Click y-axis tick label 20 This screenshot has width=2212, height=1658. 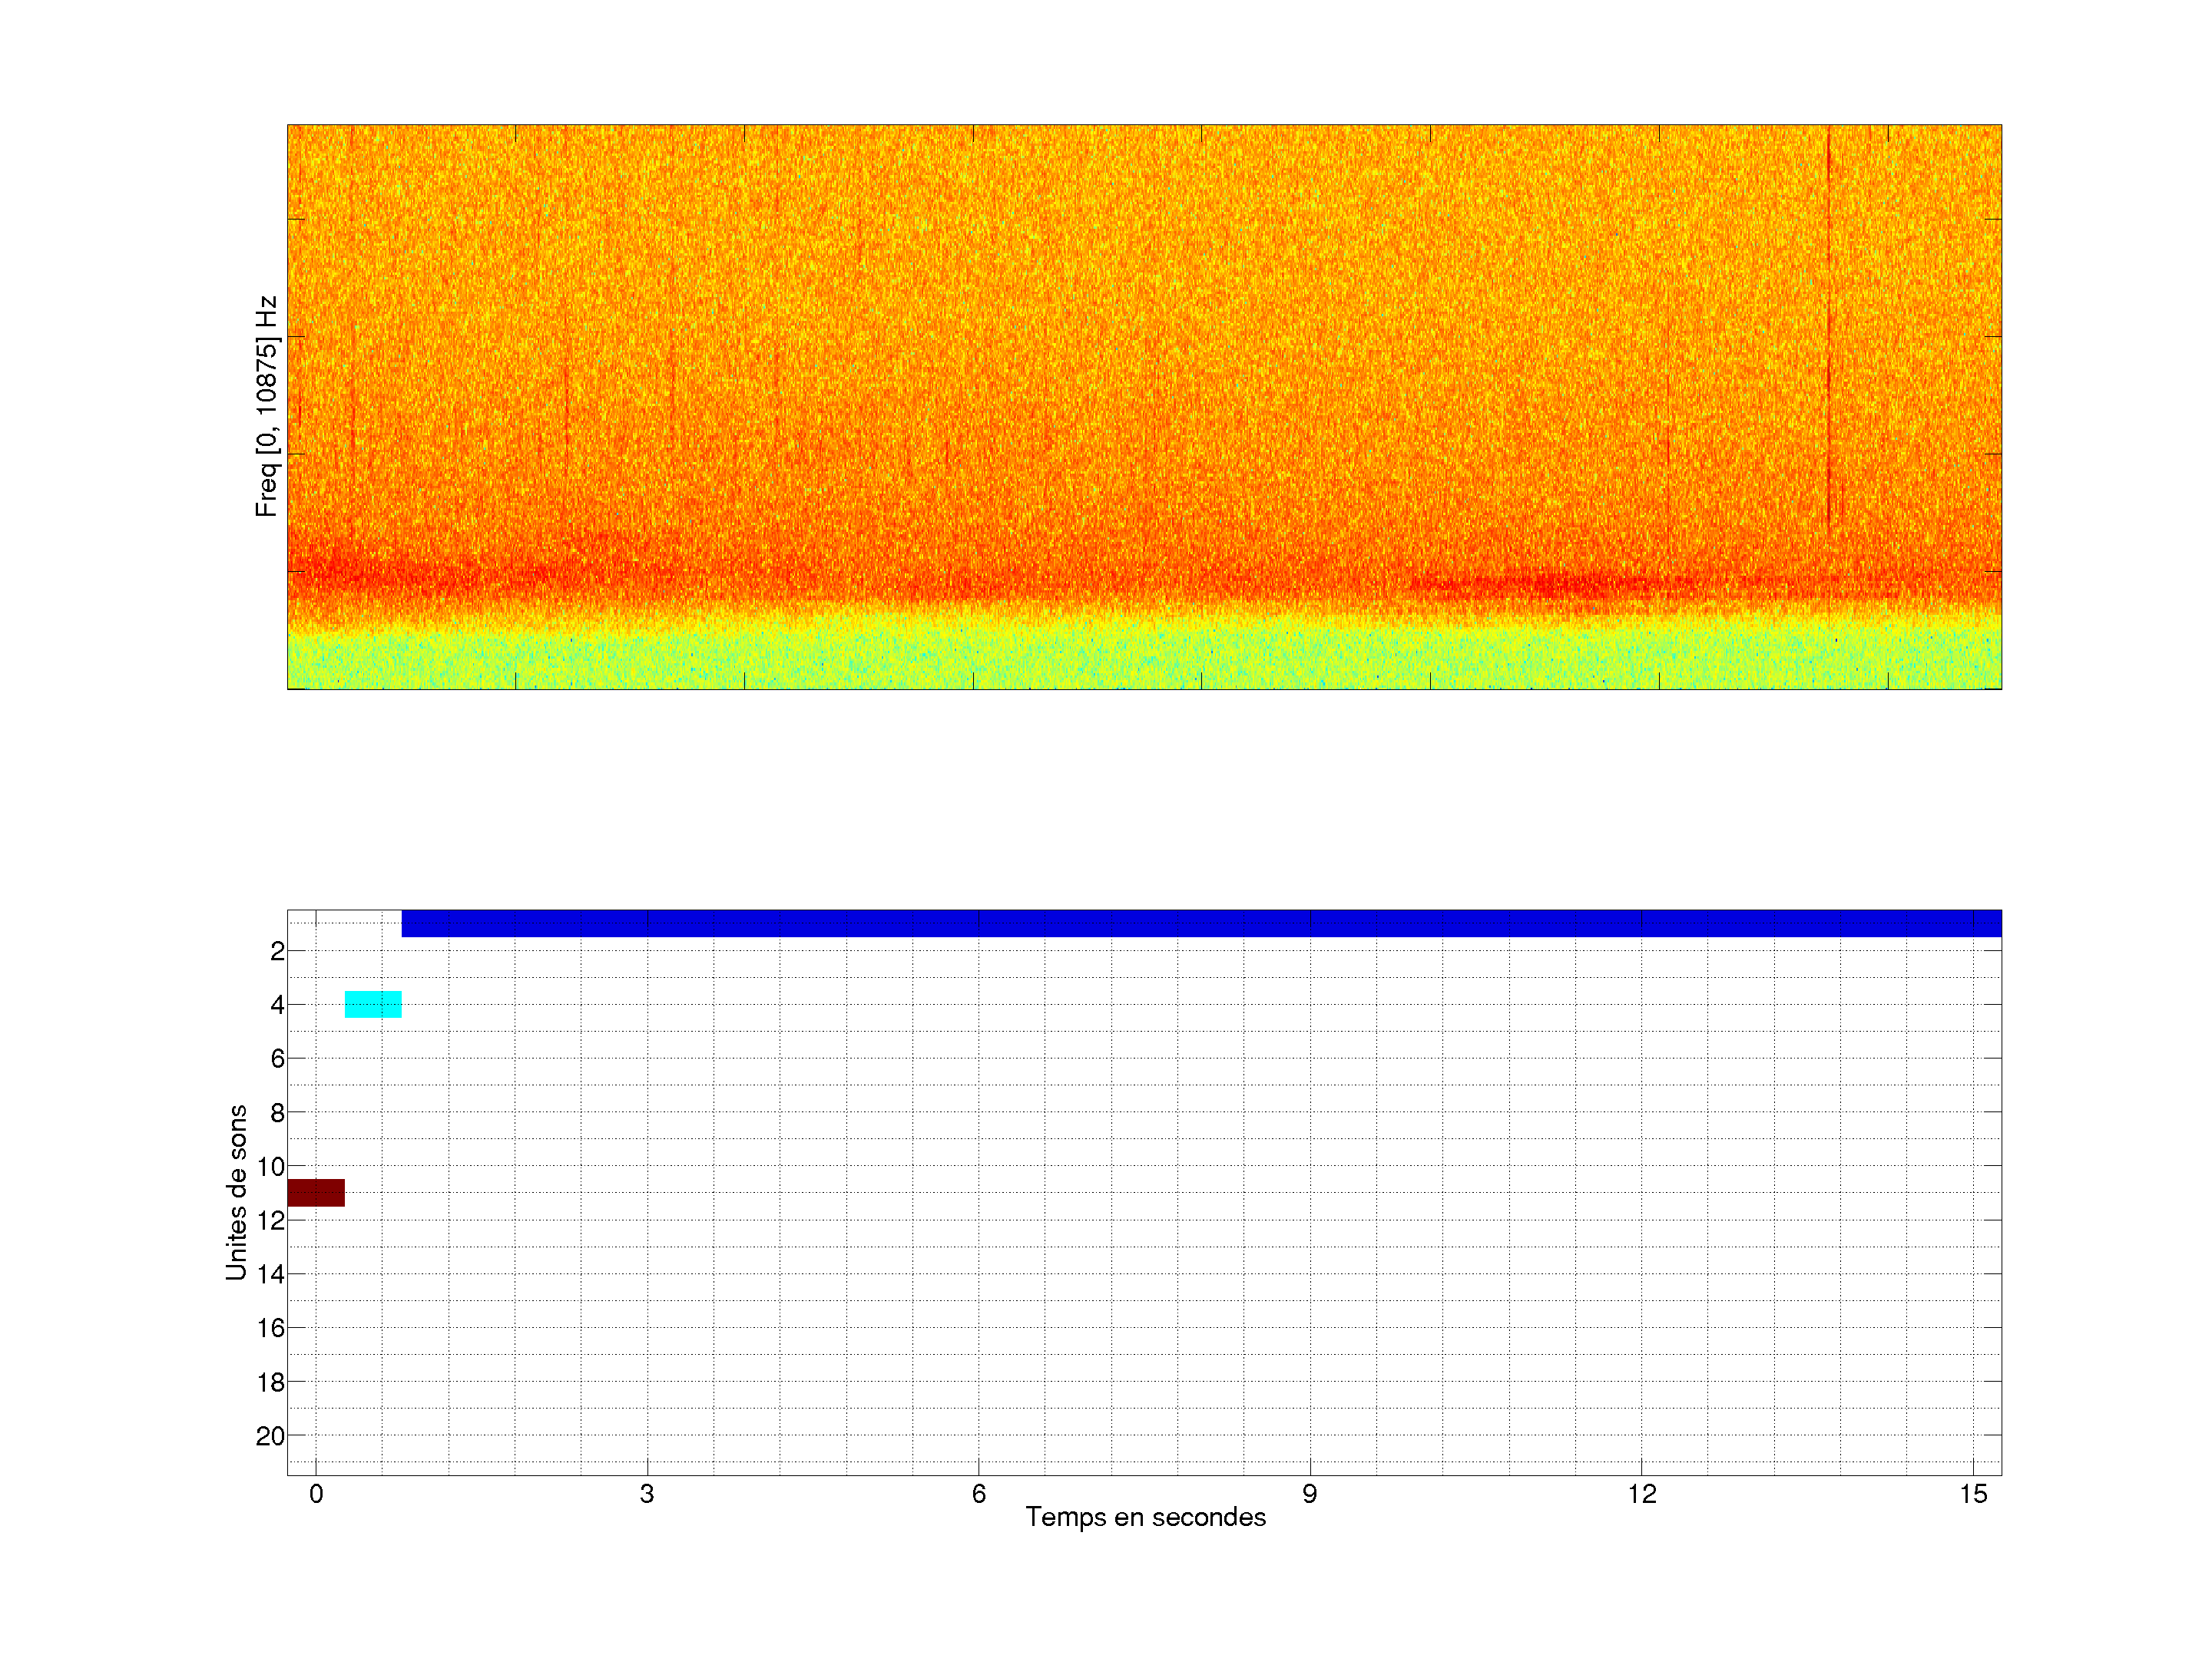271,1436
